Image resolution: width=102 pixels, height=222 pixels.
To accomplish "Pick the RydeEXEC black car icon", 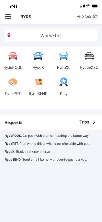I will click(x=89, y=56).
